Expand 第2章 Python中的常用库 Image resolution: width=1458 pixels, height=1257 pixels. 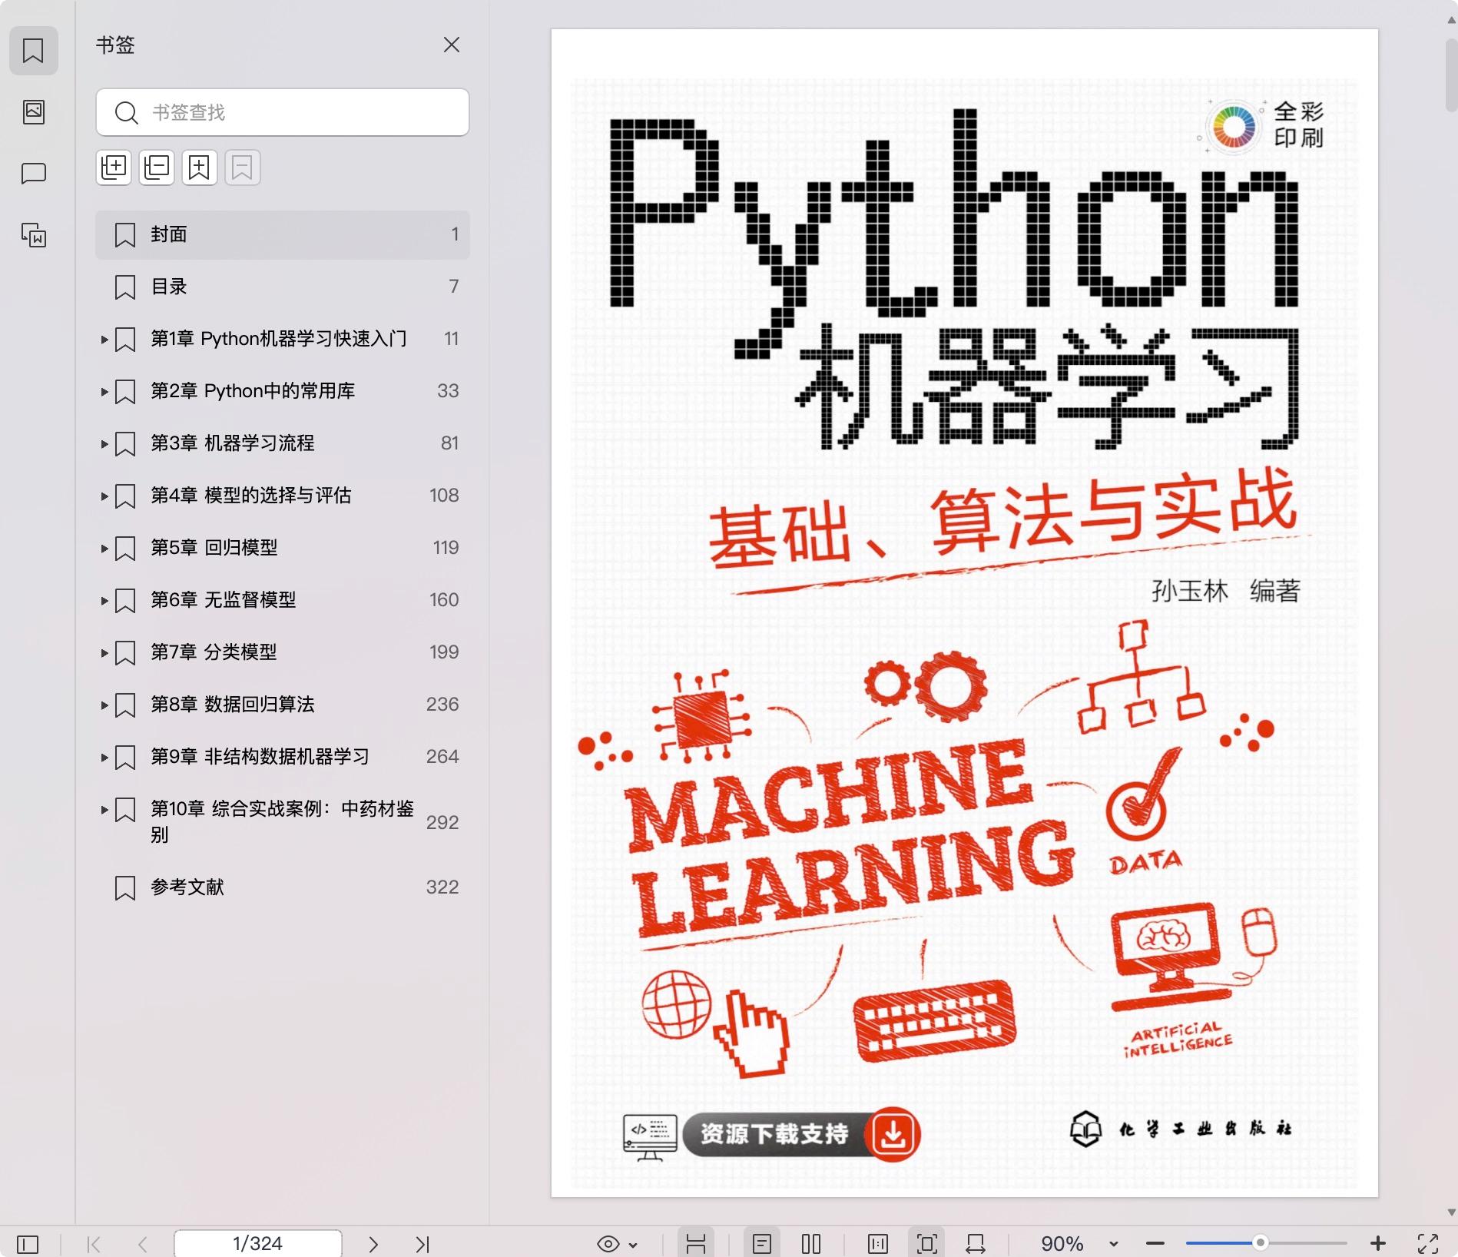(x=104, y=391)
